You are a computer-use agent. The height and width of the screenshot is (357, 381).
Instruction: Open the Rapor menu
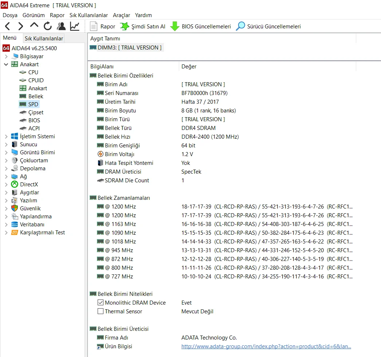tap(57, 15)
